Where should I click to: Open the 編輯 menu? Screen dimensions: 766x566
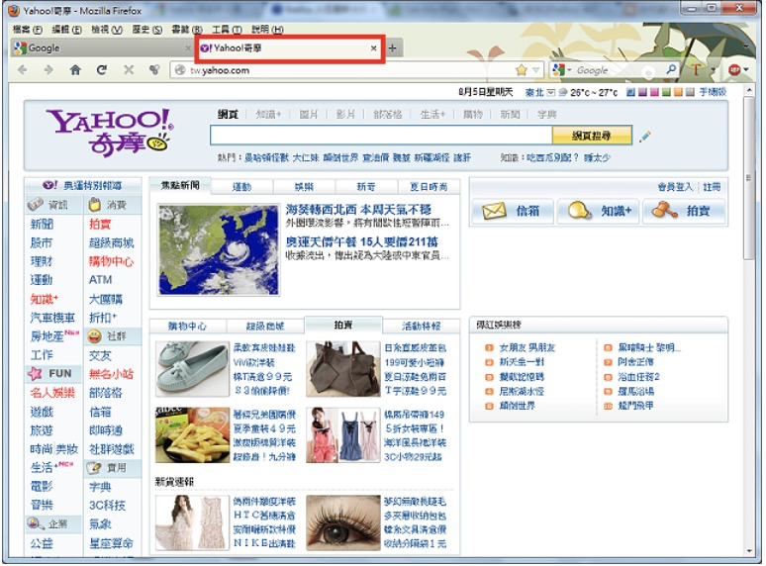66,30
